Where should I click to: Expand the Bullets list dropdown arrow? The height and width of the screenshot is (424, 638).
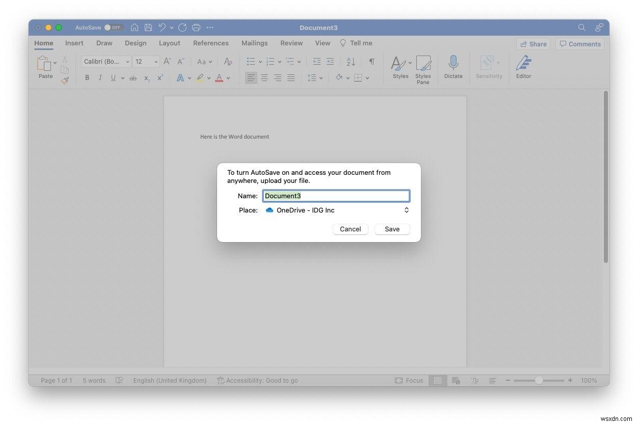click(x=260, y=62)
